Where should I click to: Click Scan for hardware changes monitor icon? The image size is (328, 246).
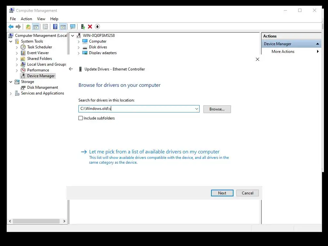pos(73,27)
